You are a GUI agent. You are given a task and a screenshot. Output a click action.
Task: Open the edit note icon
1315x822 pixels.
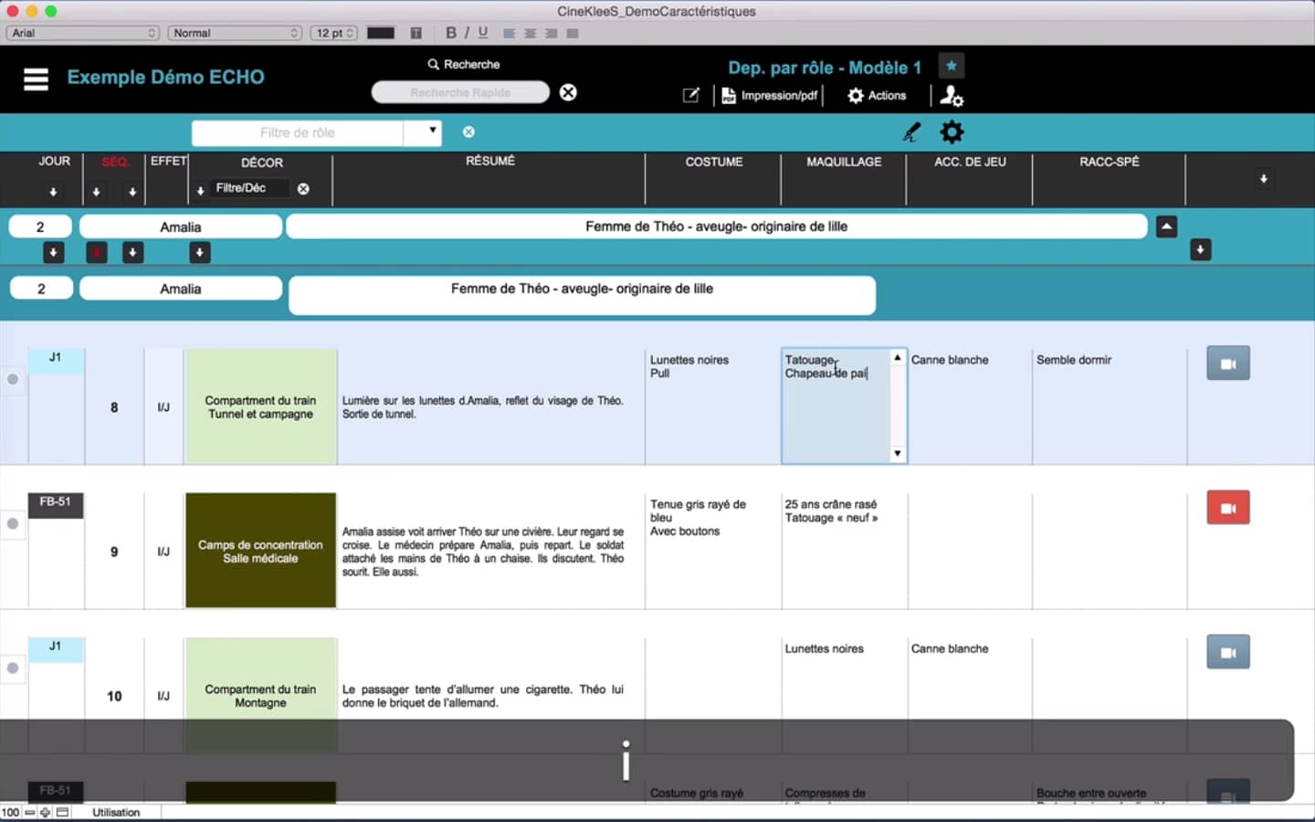[x=691, y=95]
